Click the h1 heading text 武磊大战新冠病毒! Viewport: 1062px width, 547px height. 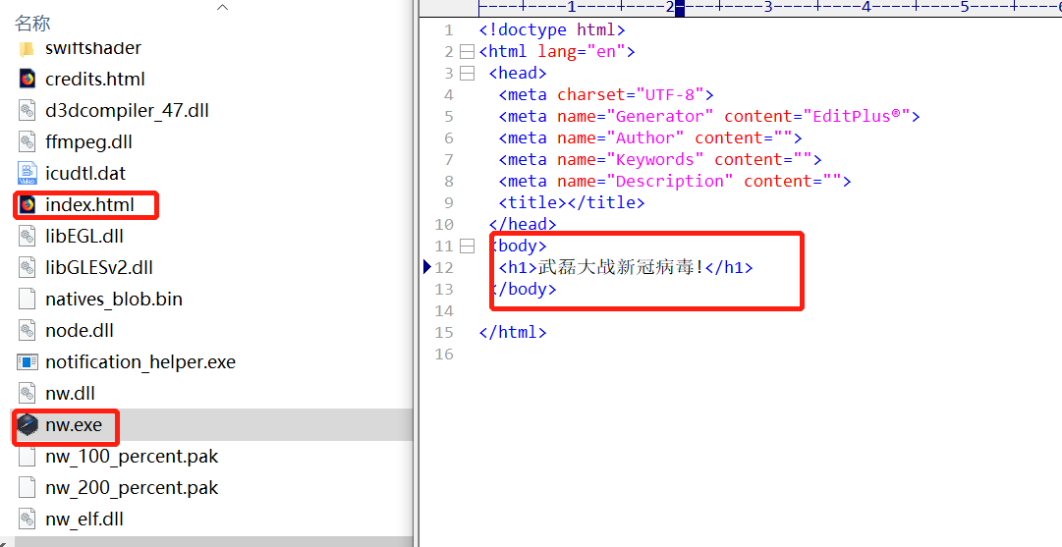(621, 267)
